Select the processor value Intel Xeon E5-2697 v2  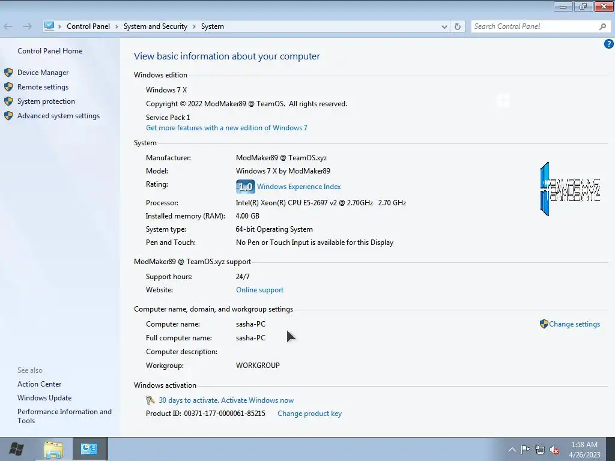pyautogui.click(x=321, y=203)
